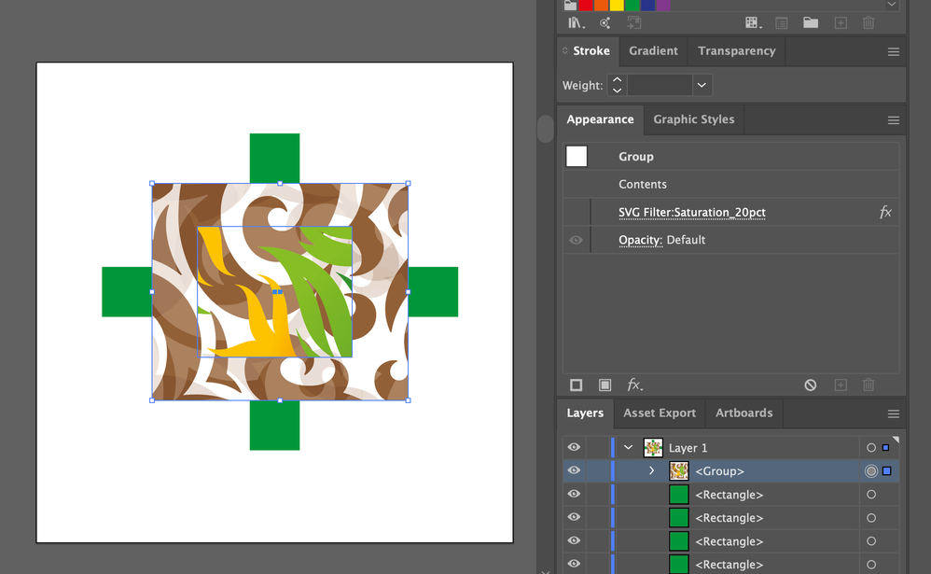The height and width of the screenshot is (574, 931).
Task: Switch to the Gradient tab
Action: (x=653, y=51)
